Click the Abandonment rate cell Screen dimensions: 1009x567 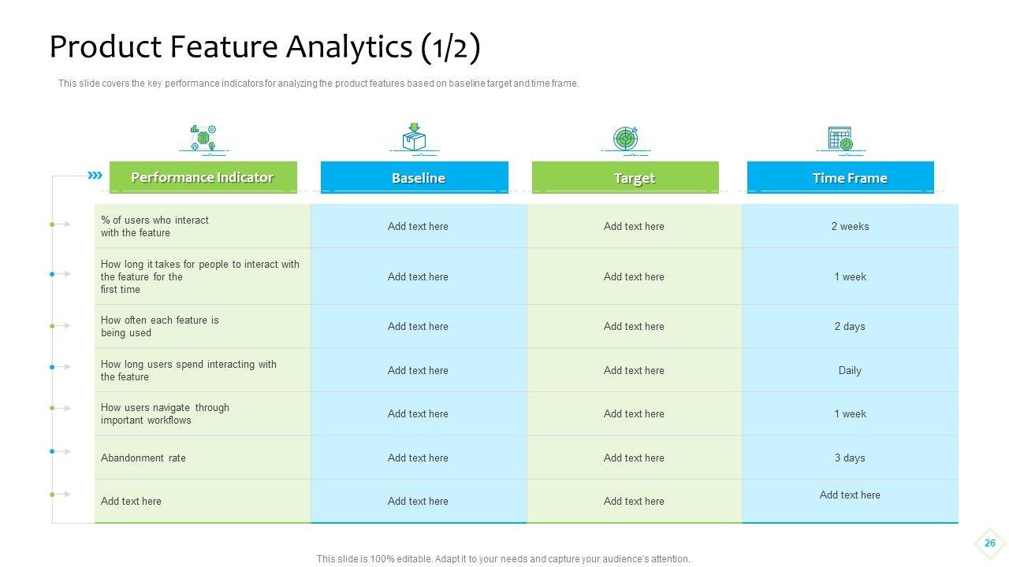click(143, 458)
